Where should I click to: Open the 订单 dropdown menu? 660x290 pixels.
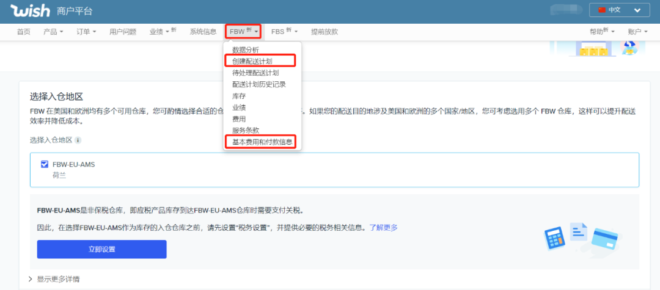pos(86,32)
